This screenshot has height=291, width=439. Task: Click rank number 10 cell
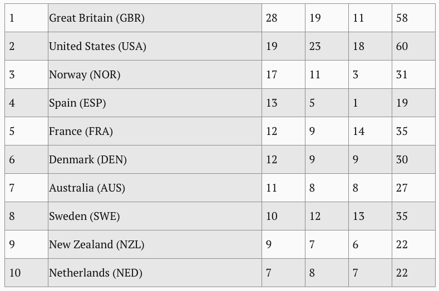[x=26, y=273]
